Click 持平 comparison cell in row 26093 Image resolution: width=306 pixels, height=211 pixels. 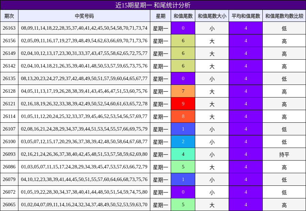click(284, 154)
